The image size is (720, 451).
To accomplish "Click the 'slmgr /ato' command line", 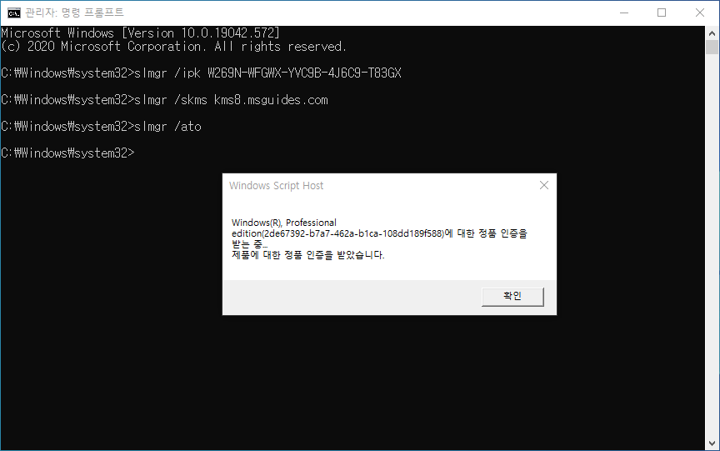I will click(101, 127).
